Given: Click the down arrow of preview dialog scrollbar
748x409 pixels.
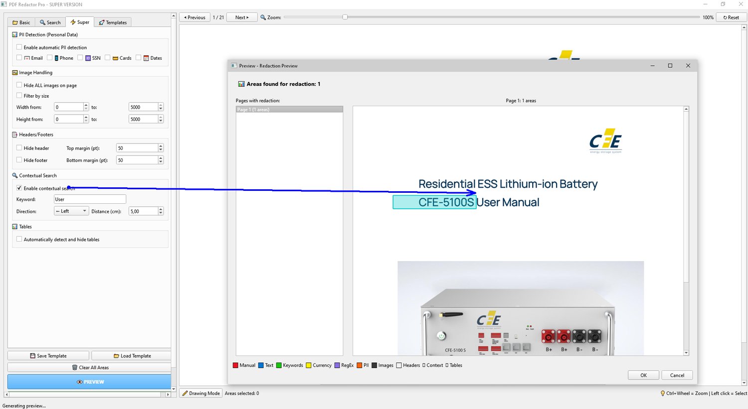Looking at the screenshot, I should tap(686, 353).
